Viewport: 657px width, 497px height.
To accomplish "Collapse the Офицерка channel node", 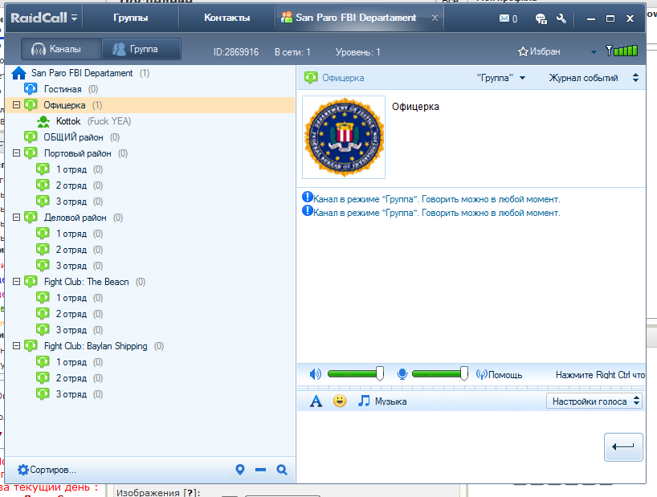I will 16,104.
